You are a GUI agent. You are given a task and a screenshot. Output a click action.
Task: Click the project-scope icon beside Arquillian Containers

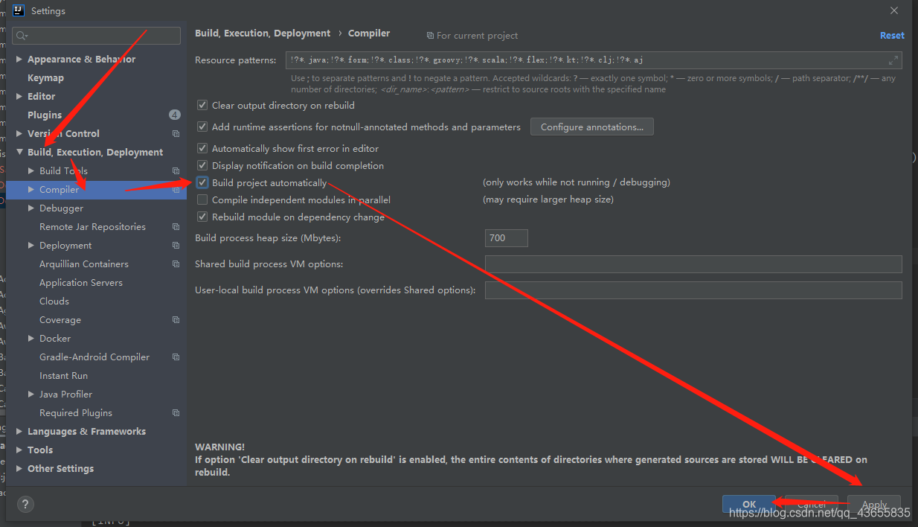click(x=176, y=264)
